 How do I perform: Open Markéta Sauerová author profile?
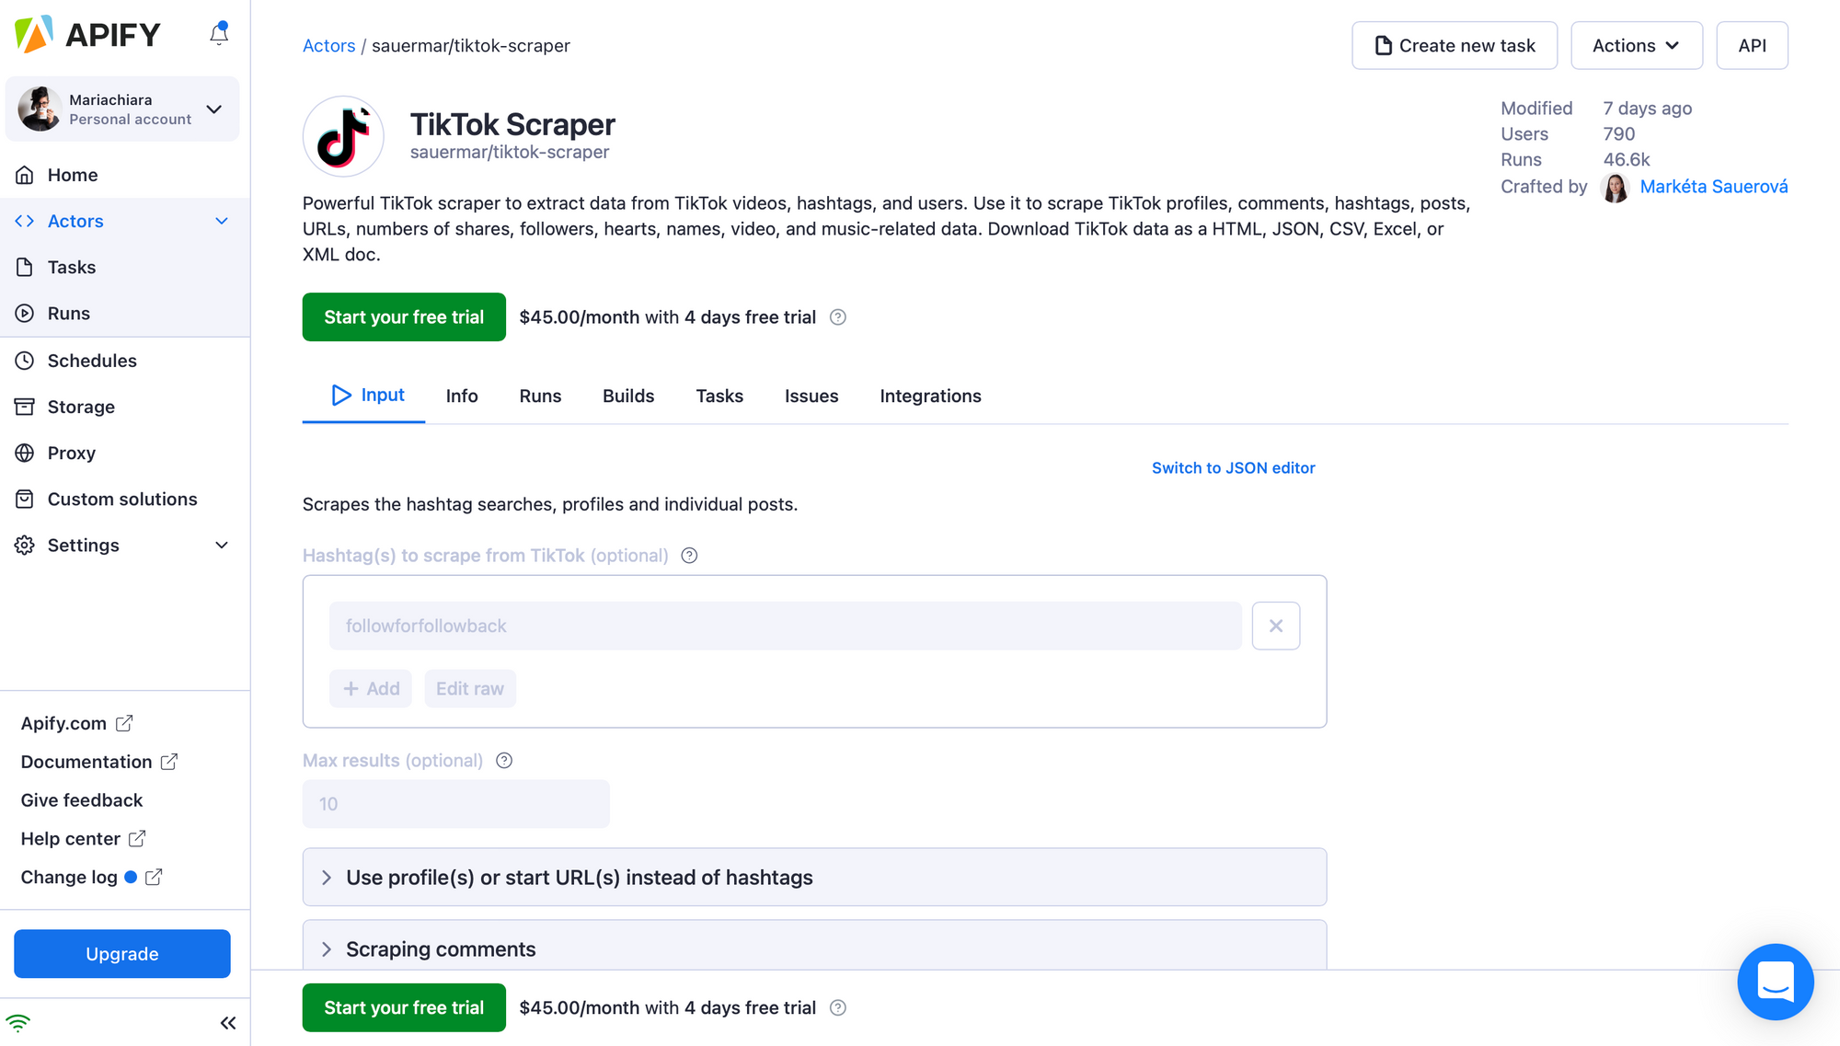(x=1714, y=187)
